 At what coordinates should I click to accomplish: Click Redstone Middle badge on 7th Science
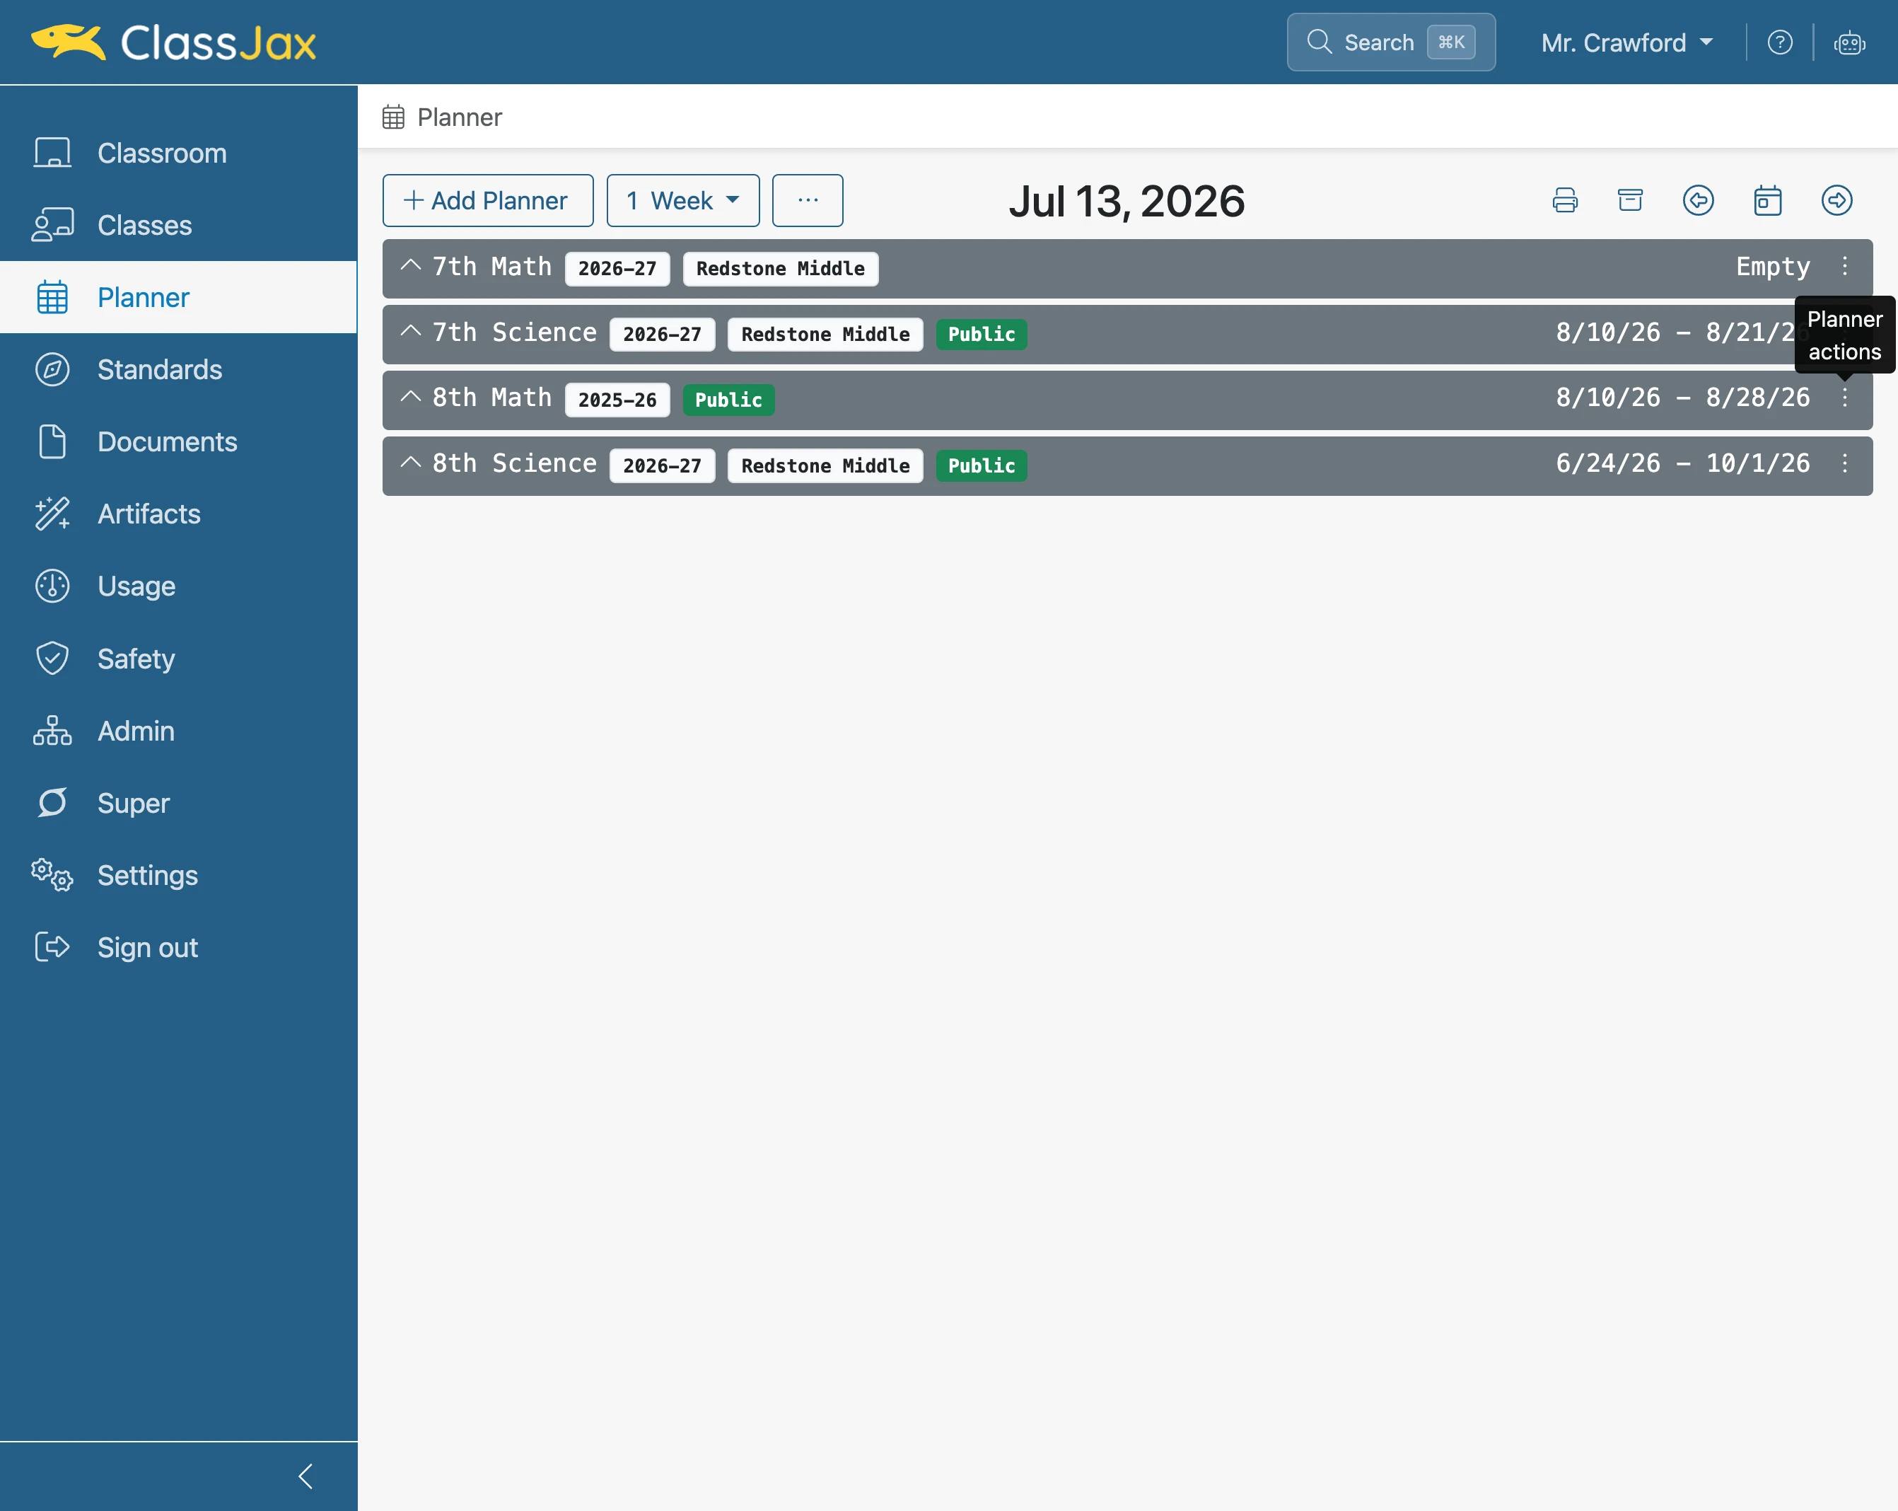click(825, 335)
